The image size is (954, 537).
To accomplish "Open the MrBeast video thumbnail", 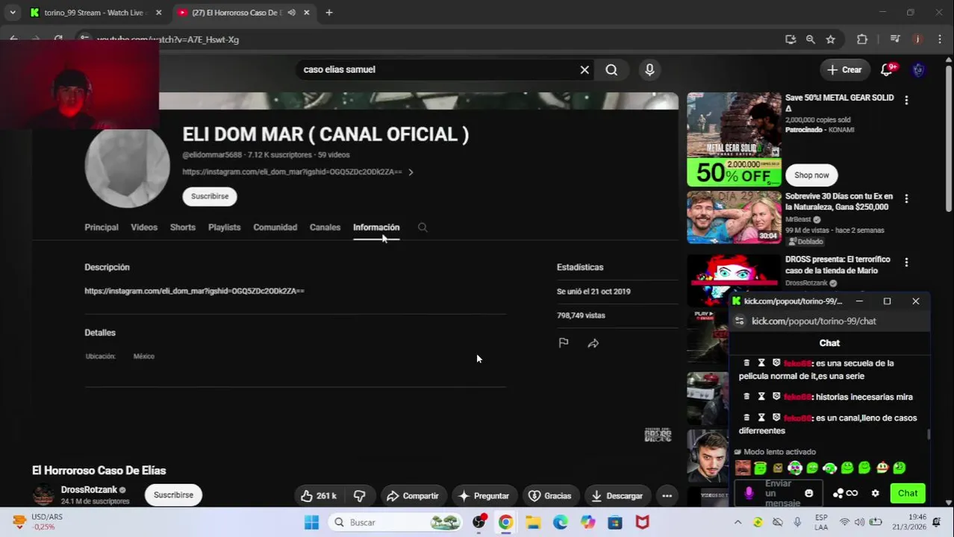I will pyautogui.click(x=734, y=217).
